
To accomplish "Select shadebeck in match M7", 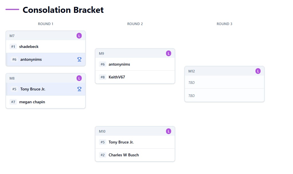I will (x=29, y=46).
